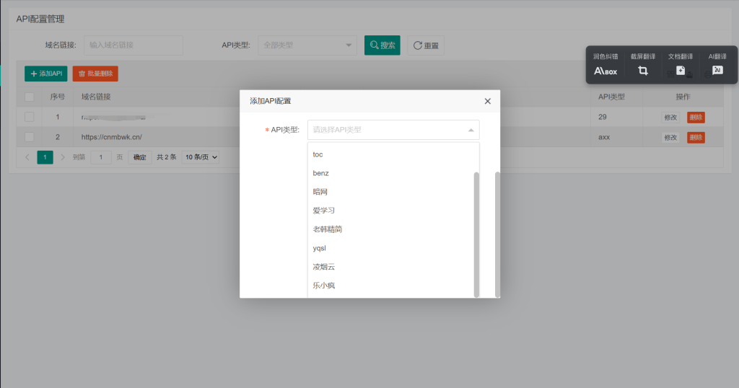
Task: Collapse the 请选择API类型 dropdown
Action: [393, 130]
